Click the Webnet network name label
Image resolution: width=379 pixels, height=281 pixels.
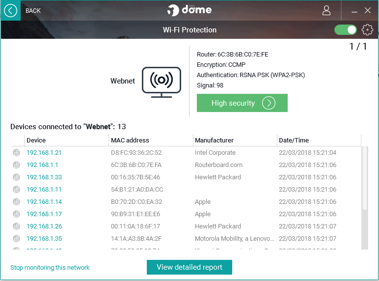[123, 81]
